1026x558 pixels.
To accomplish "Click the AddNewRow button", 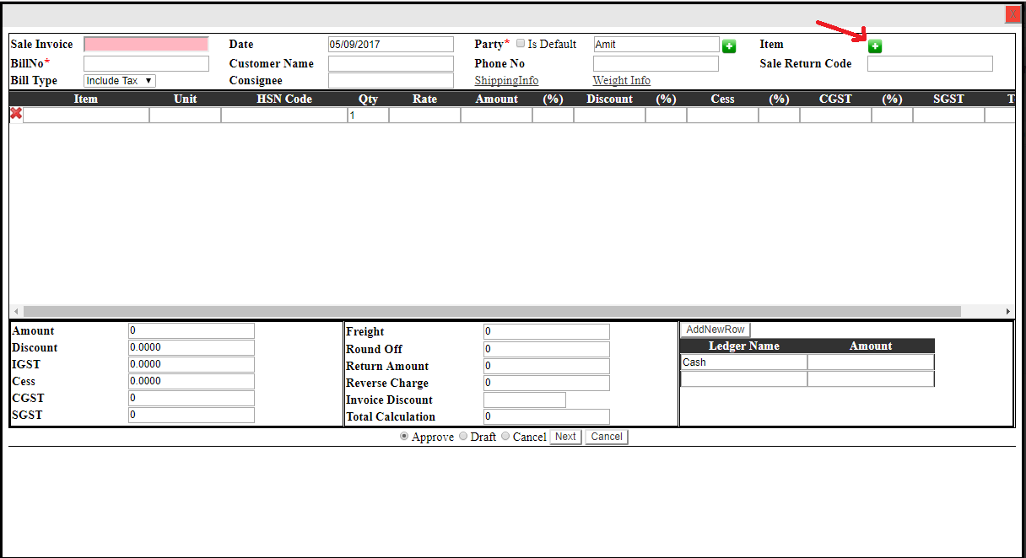I will point(715,330).
